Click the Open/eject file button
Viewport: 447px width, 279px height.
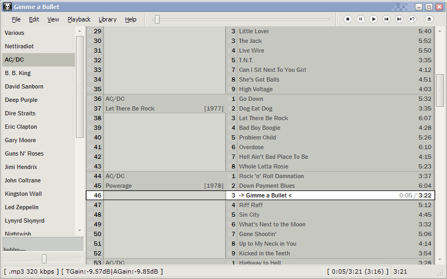click(x=429, y=19)
